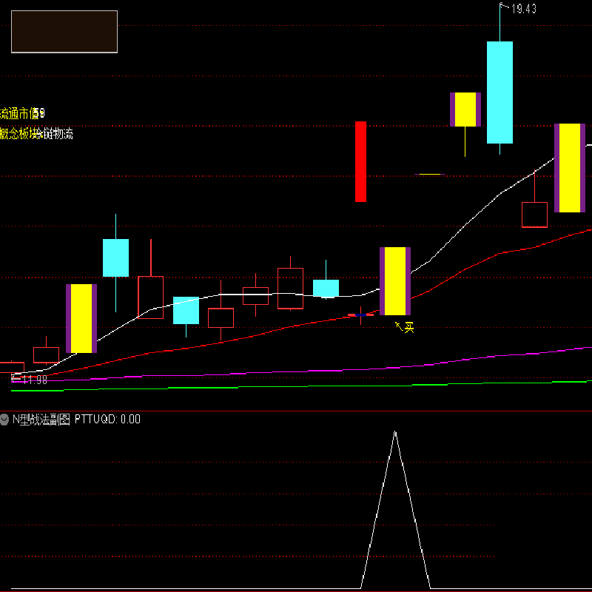Image resolution: width=592 pixels, height=592 pixels.
Task: Click the icon beside N型战法副图 indicator title
Action: 5,419
